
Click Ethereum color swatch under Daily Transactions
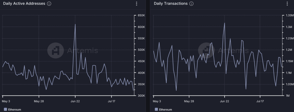[156, 109]
